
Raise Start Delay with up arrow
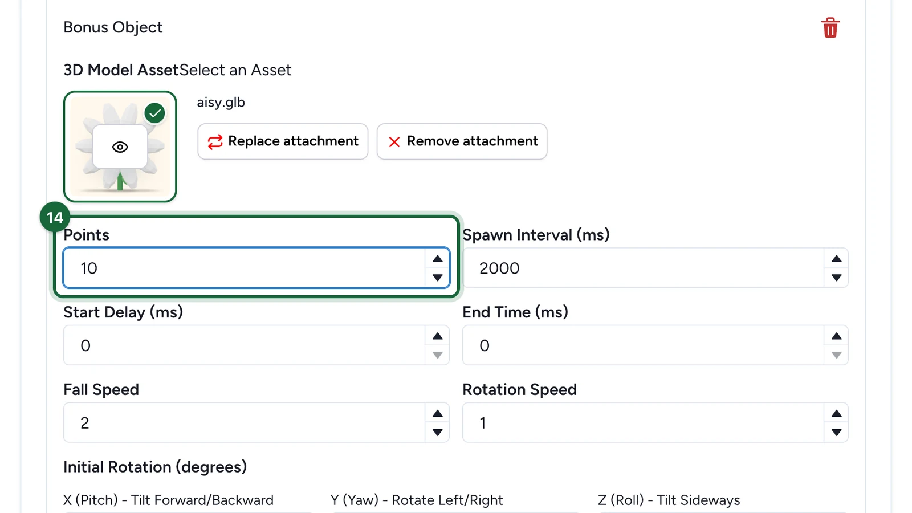click(437, 336)
